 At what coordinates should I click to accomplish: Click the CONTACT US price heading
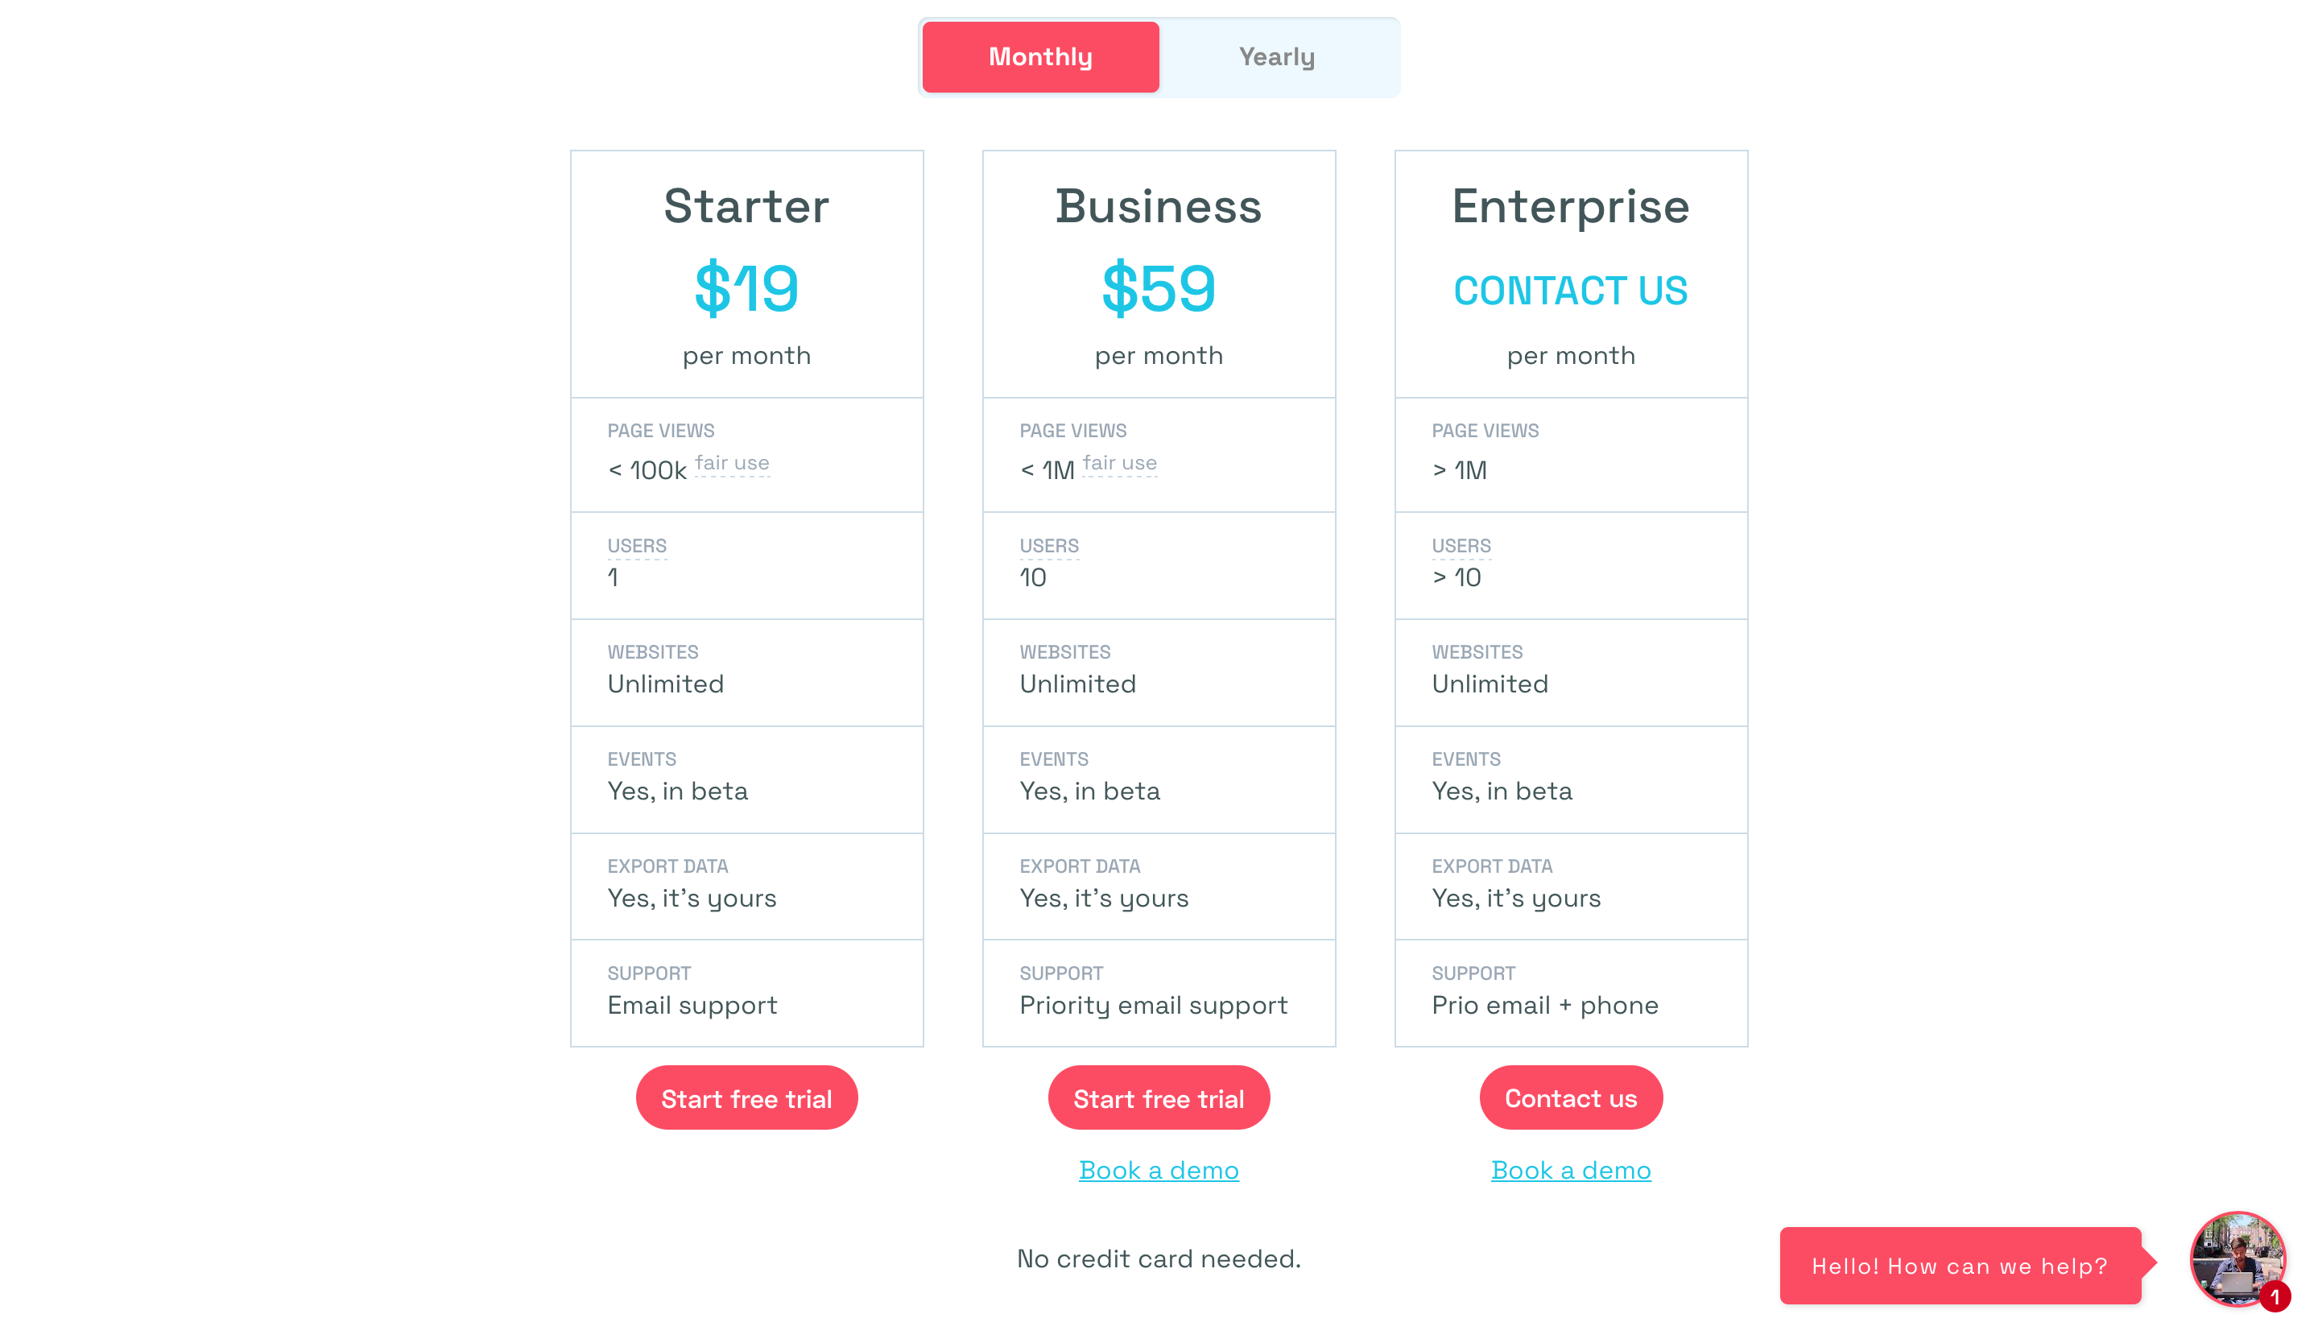pyautogui.click(x=1571, y=291)
